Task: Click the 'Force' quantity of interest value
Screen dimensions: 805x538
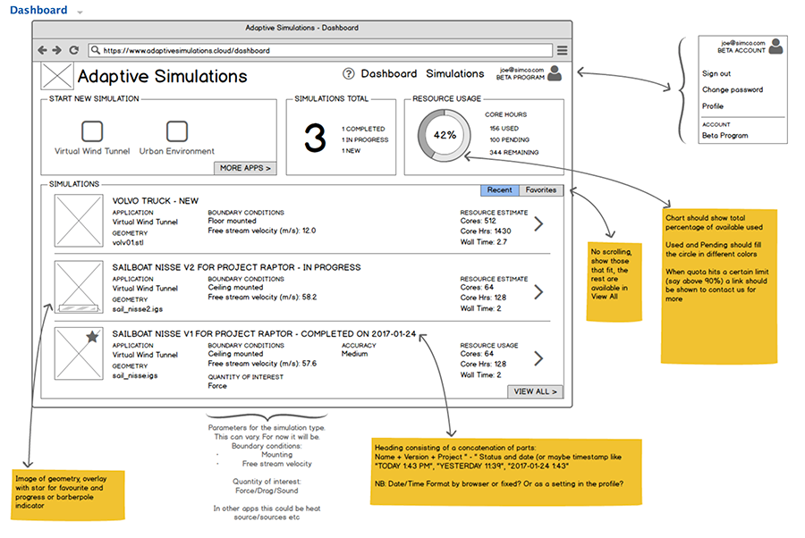Action: (x=217, y=386)
